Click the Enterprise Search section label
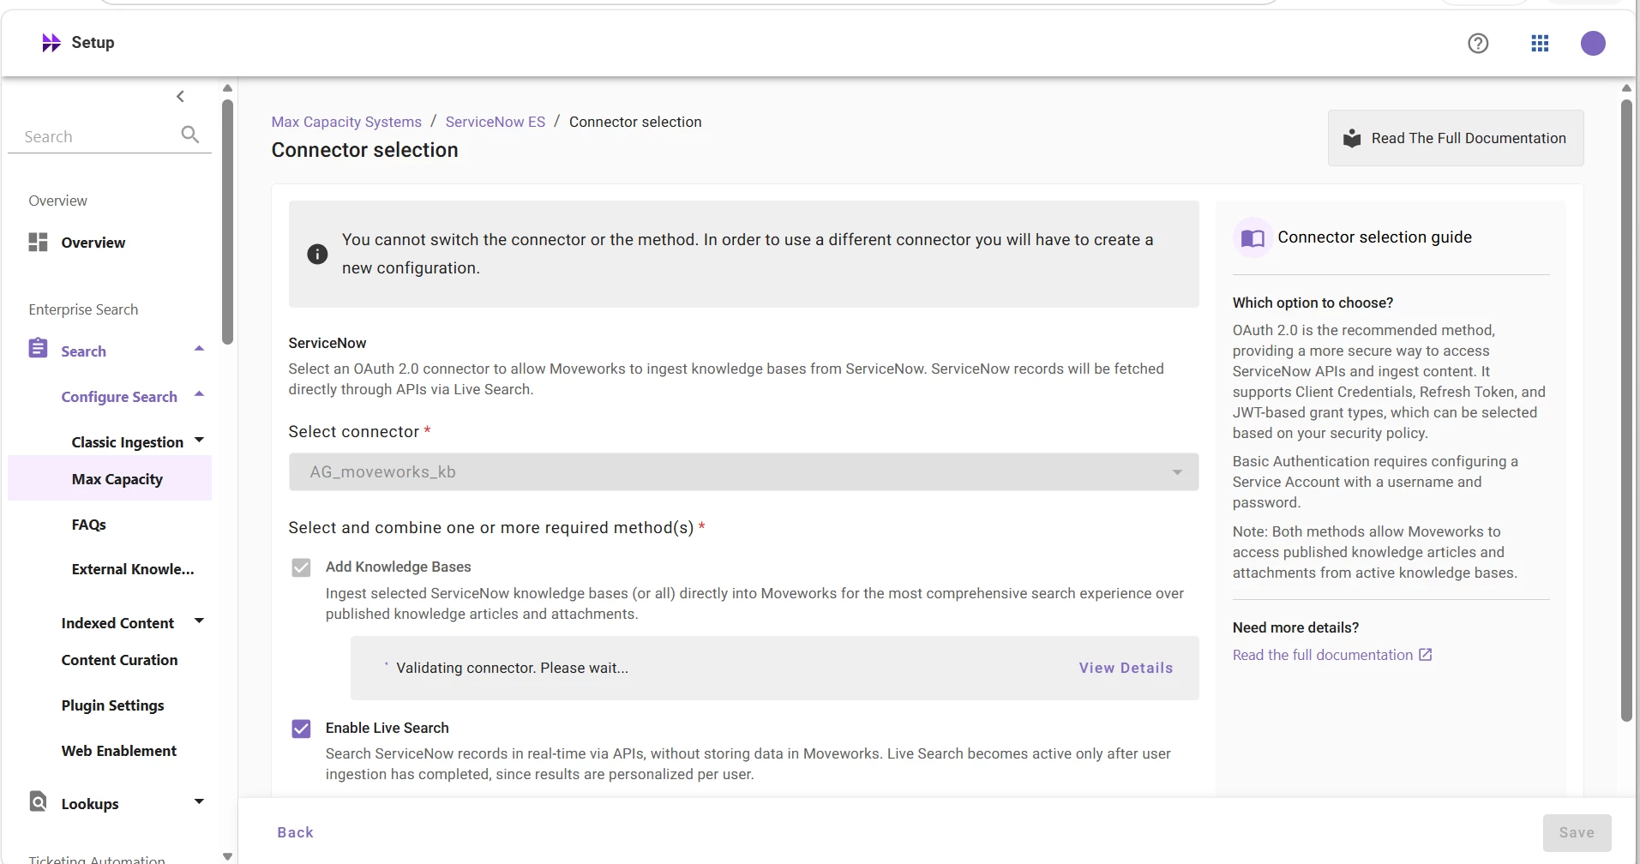This screenshot has width=1640, height=864. tap(82, 309)
